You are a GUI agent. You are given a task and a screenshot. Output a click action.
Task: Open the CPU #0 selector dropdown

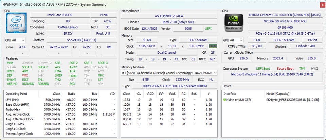click(15, 40)
